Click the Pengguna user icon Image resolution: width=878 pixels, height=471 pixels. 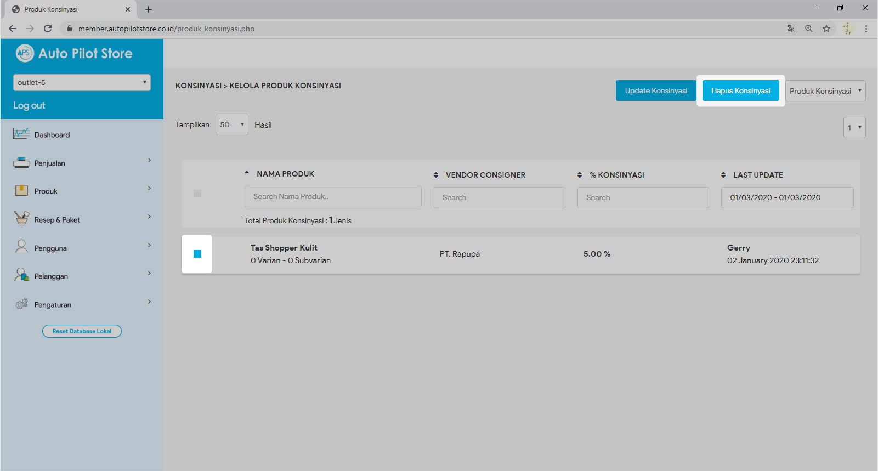pyautogui.click(x=21, y=247)
